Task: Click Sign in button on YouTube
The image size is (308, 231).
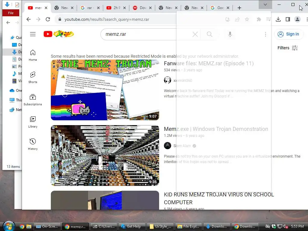Action: (x=288, y=34)
